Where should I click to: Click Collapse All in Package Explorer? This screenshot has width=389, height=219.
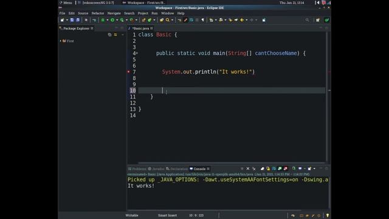pyautogui.click(x=109, y=35)
